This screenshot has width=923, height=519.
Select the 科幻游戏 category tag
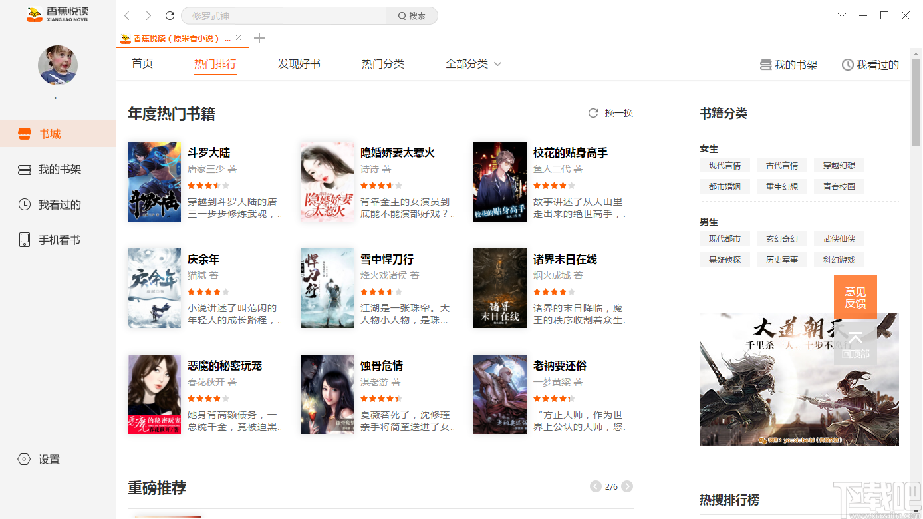click(x=839, y=260)
